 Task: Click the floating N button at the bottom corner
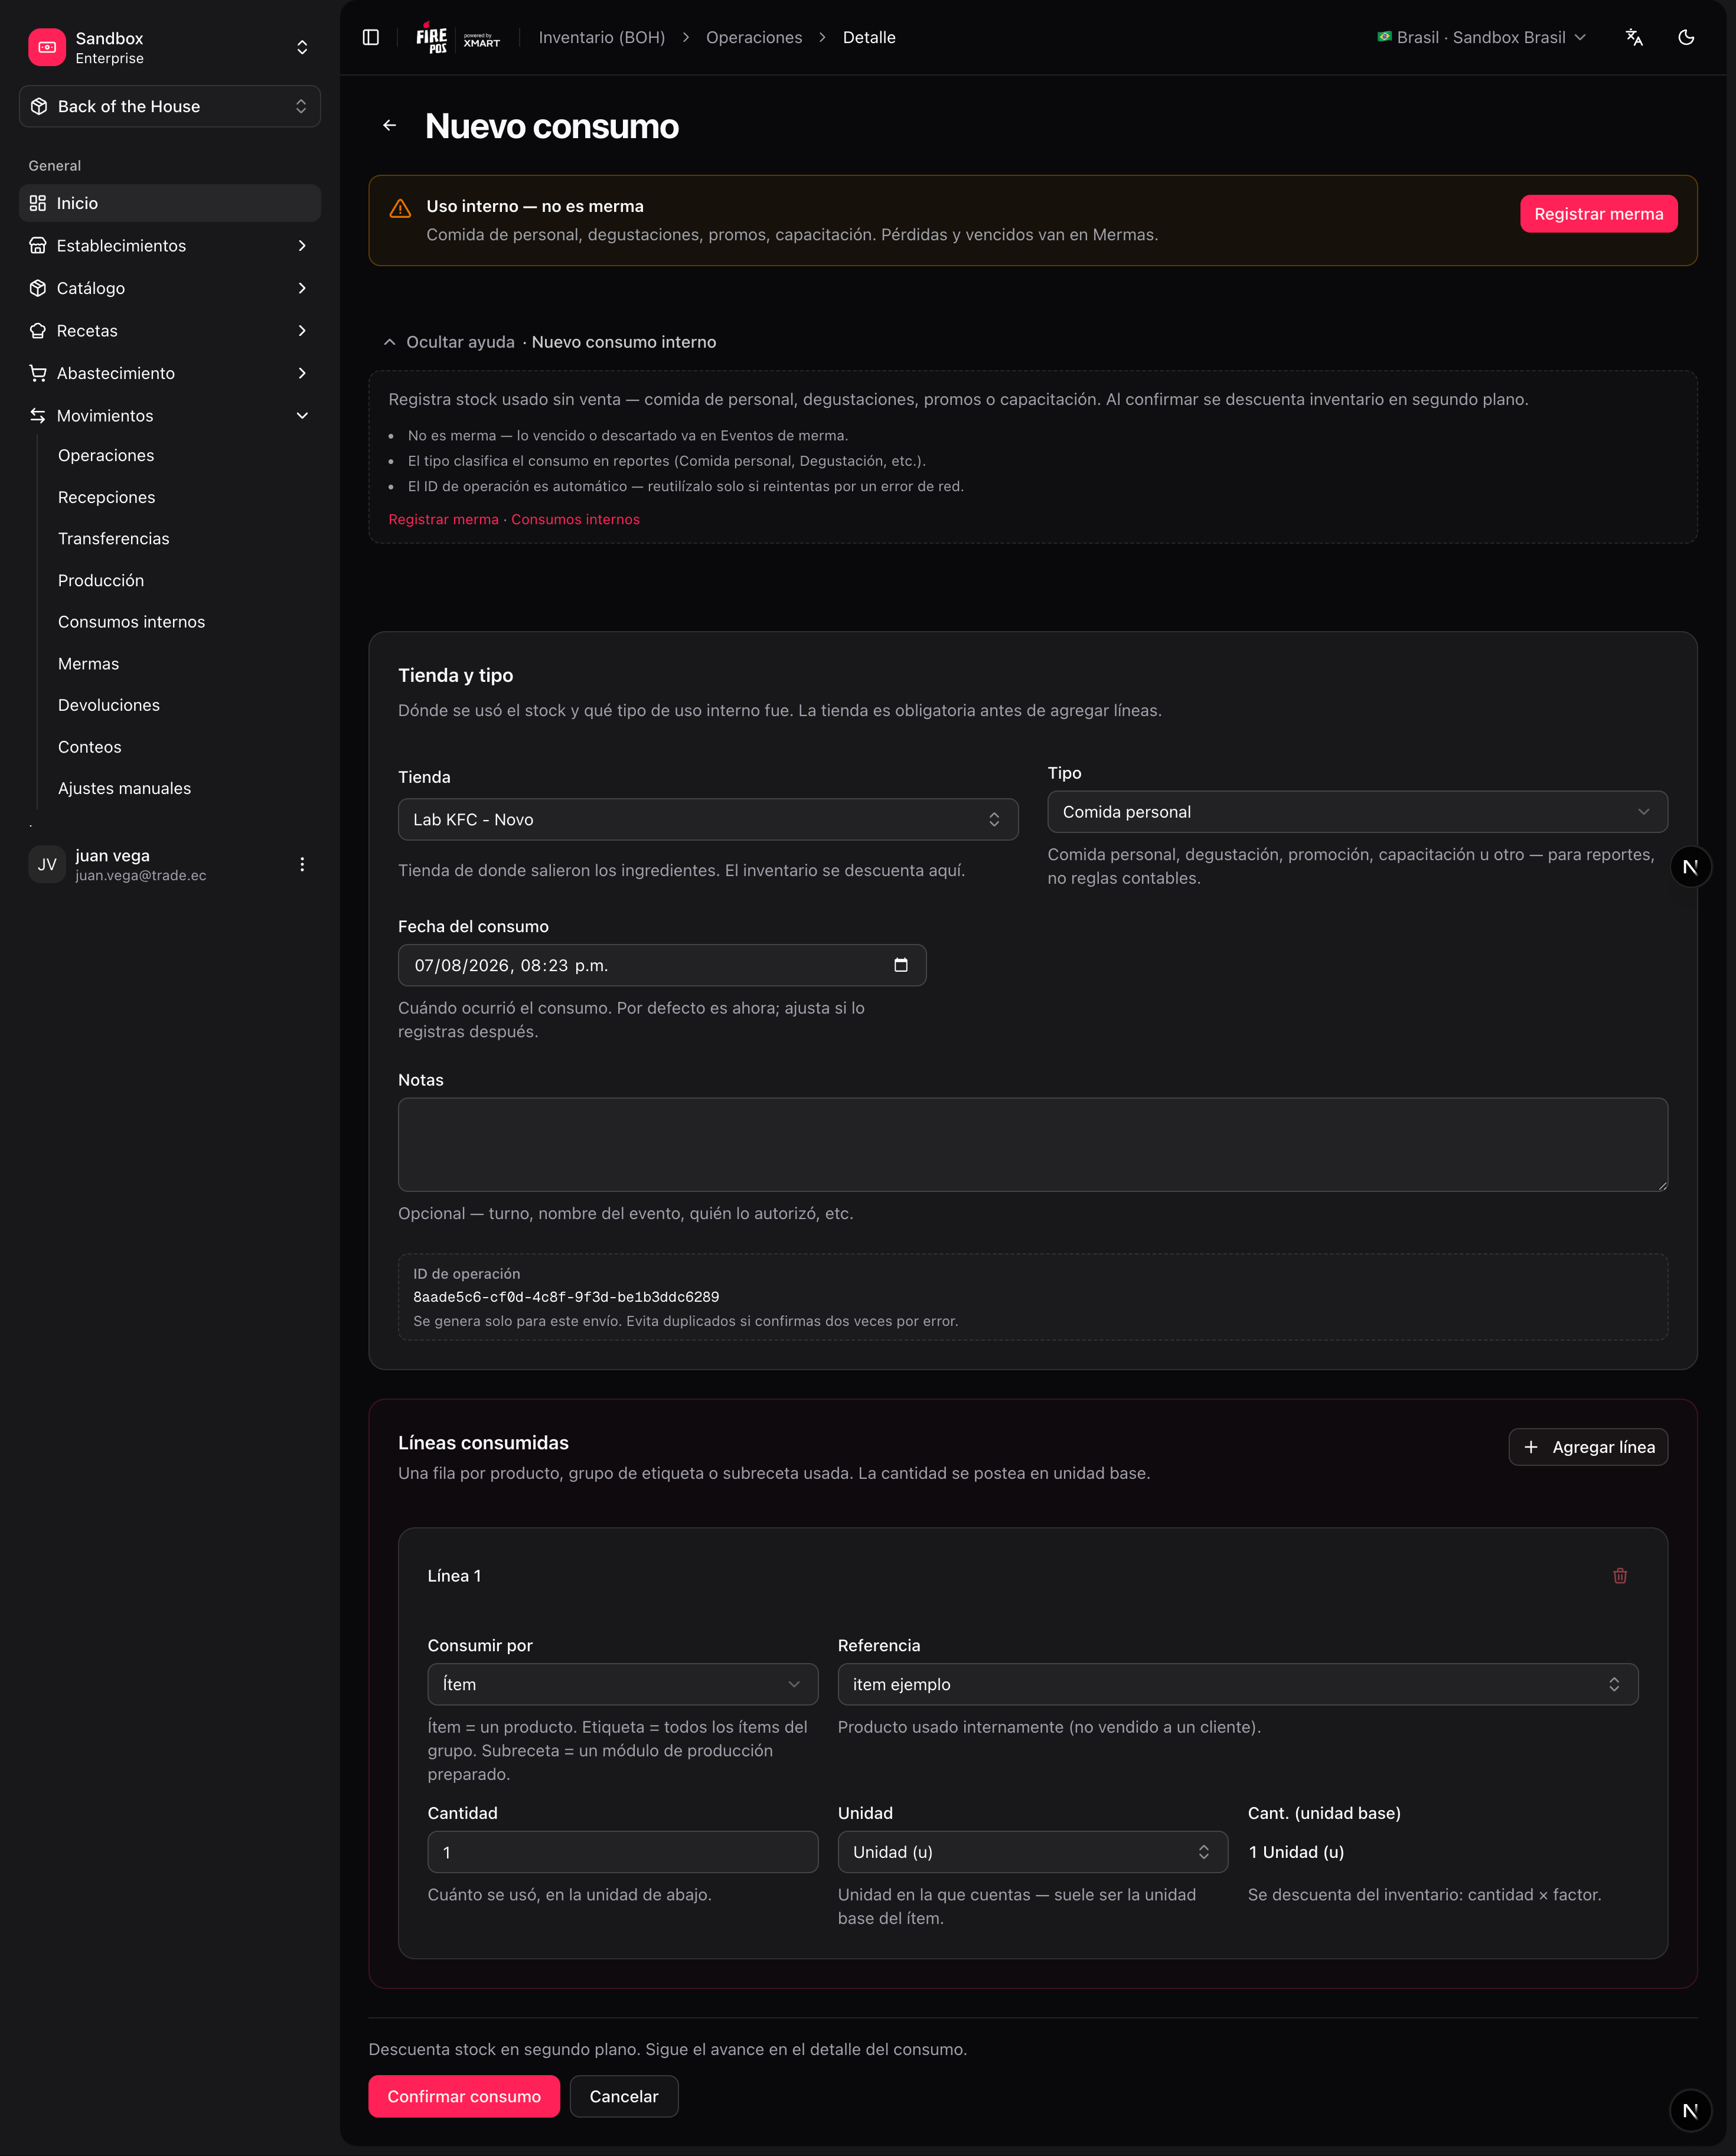(x=1690, y=2110)
